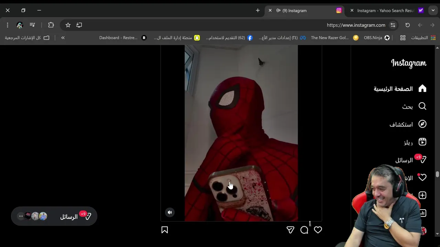Open the Dashboard - Restre... bookmark
The height and width of the screenshot is (247, 440).
[123, 38]
